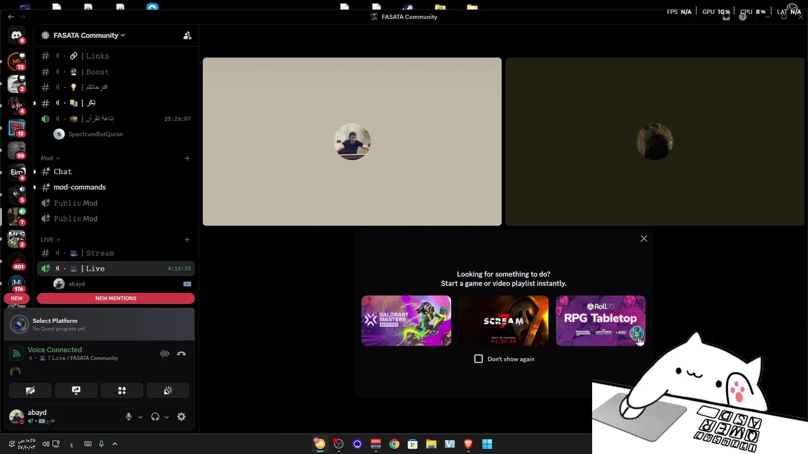Screen dimensions: 808x454
Task: Start the Roll20 RPG Tabletop activity
Action: pyautogui.click(x=600, y=321)
